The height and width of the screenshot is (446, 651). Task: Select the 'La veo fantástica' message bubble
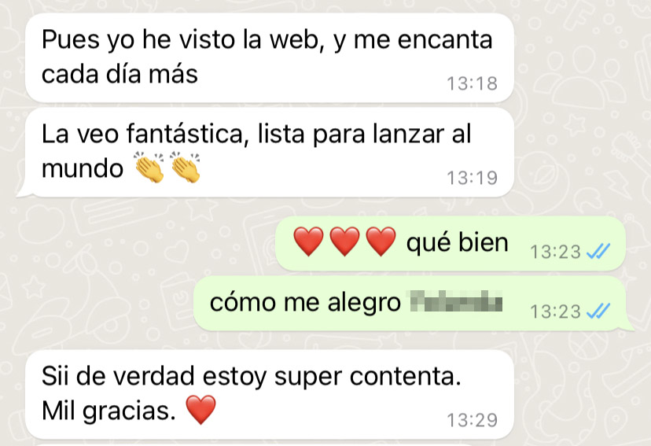pyautogui.click(x=266, y=153)
